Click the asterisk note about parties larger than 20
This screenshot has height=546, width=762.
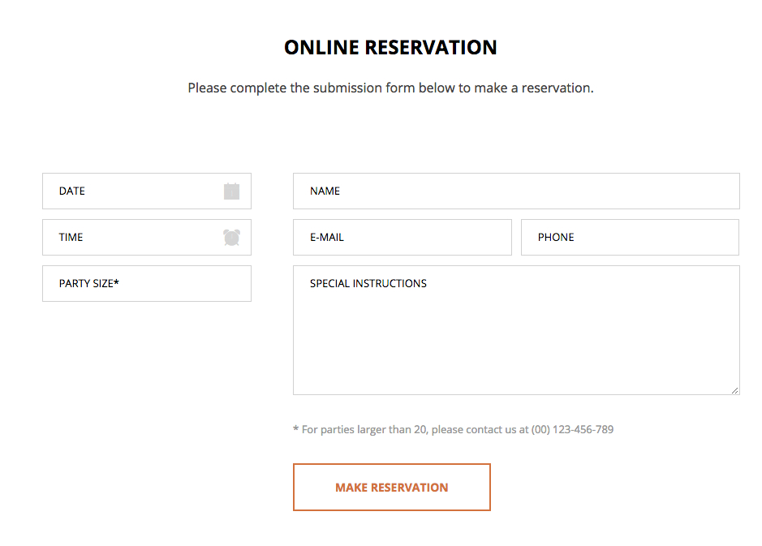(x=454, y=429)
